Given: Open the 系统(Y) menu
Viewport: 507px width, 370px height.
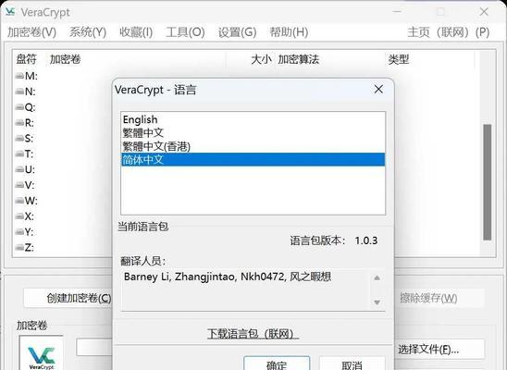Looking at the screenshot, I should tap(88, 32).
